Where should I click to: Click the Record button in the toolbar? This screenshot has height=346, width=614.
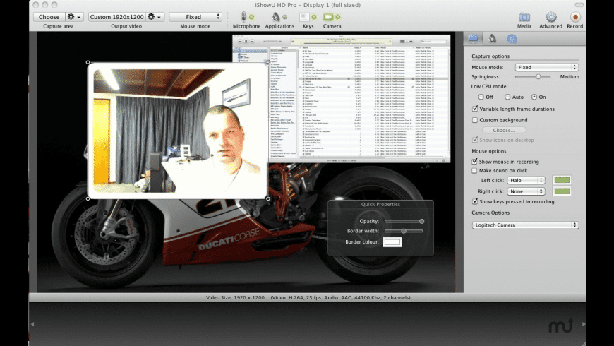click(574, 17)
